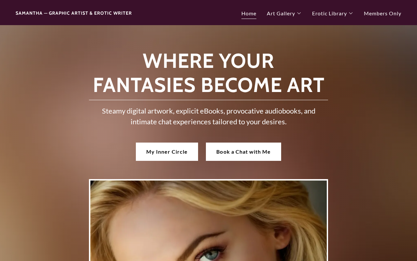Click the intimate chat experiences subtitle line
This screenshot has width=417, height=261.
coord(208,122)
